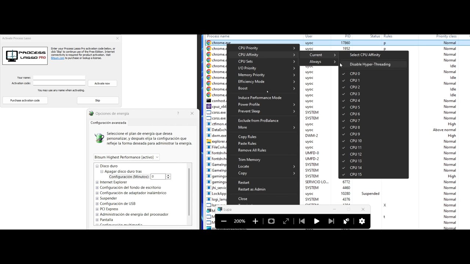Click chrome icon in highlighted PID 17860 row
470x264 pixels.
[x=209, y=43]
